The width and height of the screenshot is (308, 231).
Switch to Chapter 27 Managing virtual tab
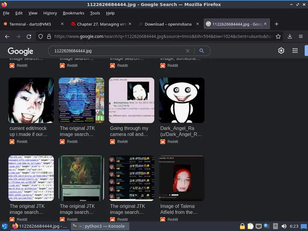tap(101, 24)
